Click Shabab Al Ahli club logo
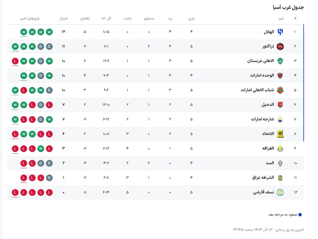Viewport: 318px width, 239px height. (280, 90)
